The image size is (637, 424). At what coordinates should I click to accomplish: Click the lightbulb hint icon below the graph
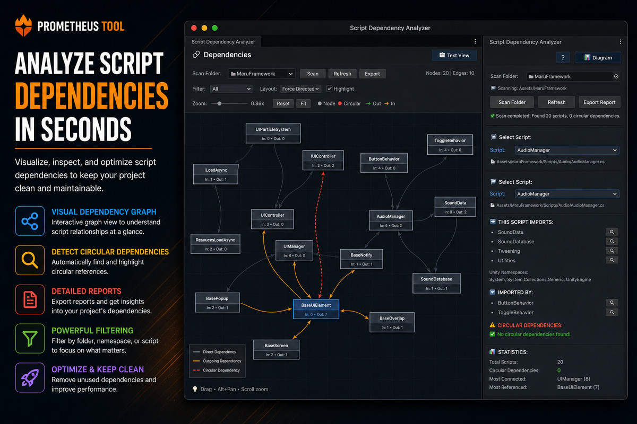195,389
